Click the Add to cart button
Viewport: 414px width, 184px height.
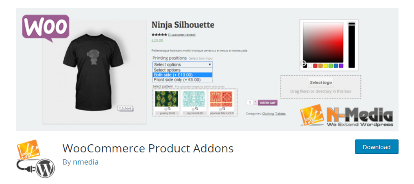(268, 103)
